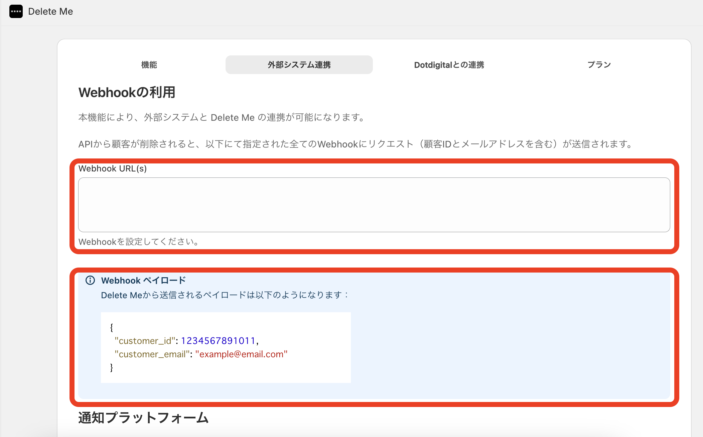Image resolution: width=703 pixels, height=437 pixels.
Task: Click the "customer_email" key in payload
Action: [x=152, y=354]
